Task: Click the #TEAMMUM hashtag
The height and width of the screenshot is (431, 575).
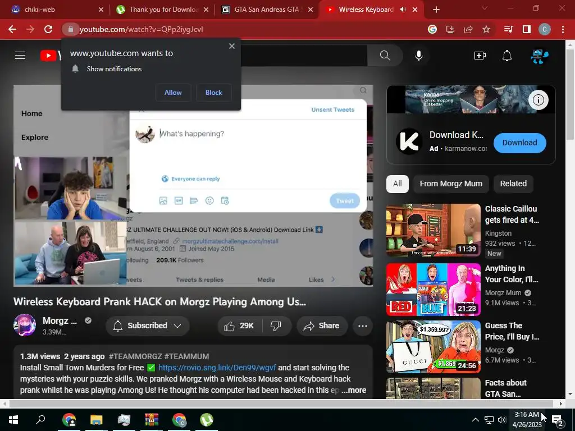Action: pyautogui.click(x=186, y=356)
